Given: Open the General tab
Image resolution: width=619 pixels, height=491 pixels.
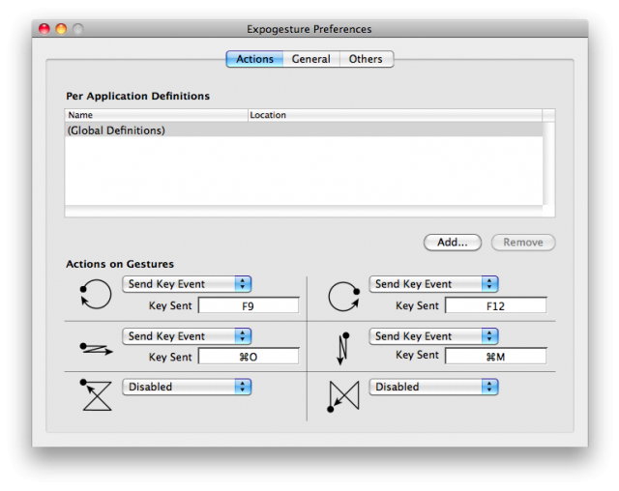Looking at the screenshot, I should click(x=311, y=59).
